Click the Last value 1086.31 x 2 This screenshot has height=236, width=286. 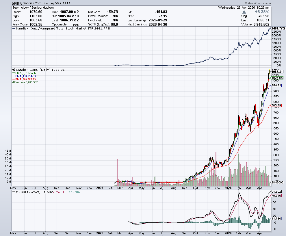[69, 20]
